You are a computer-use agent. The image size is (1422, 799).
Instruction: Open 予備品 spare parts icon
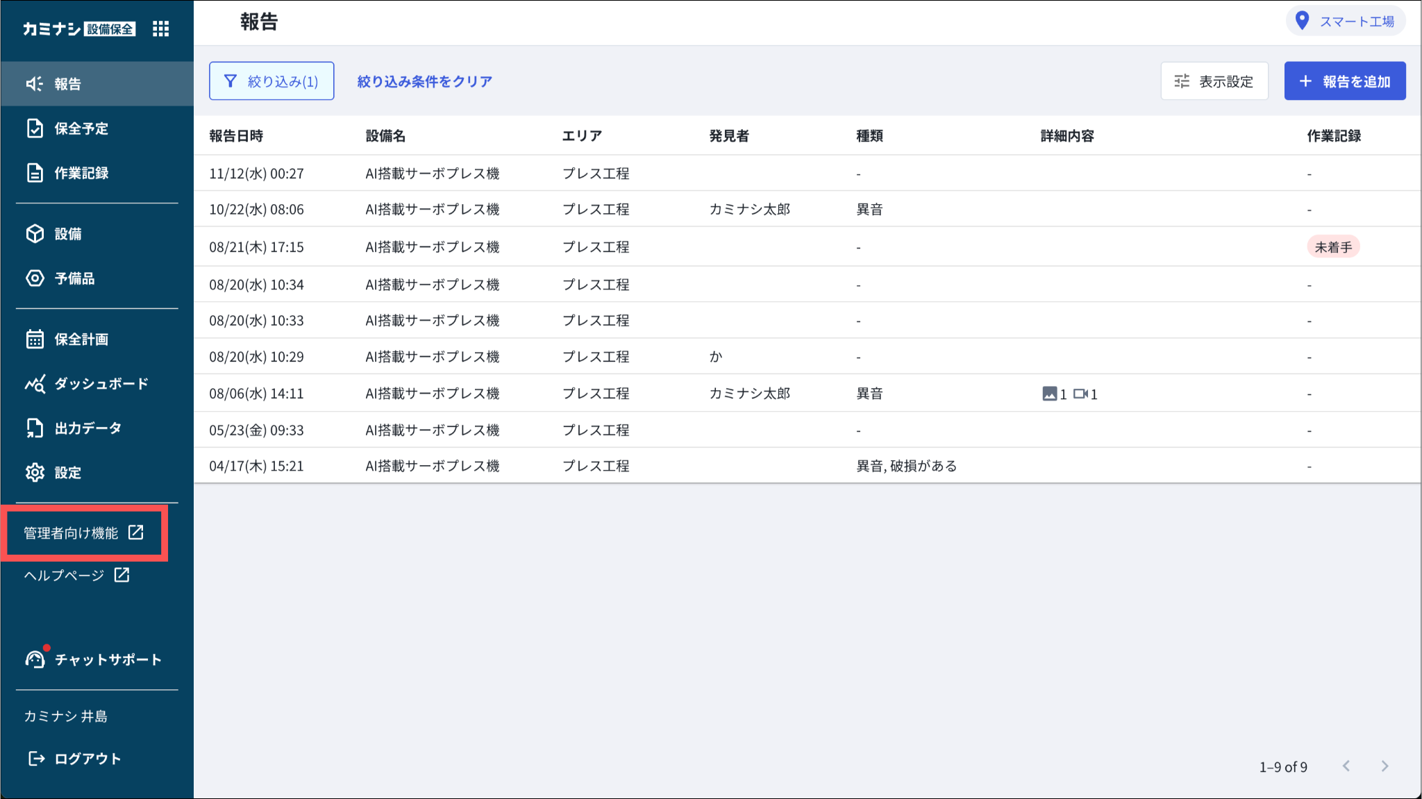click(x=35, y=278)
